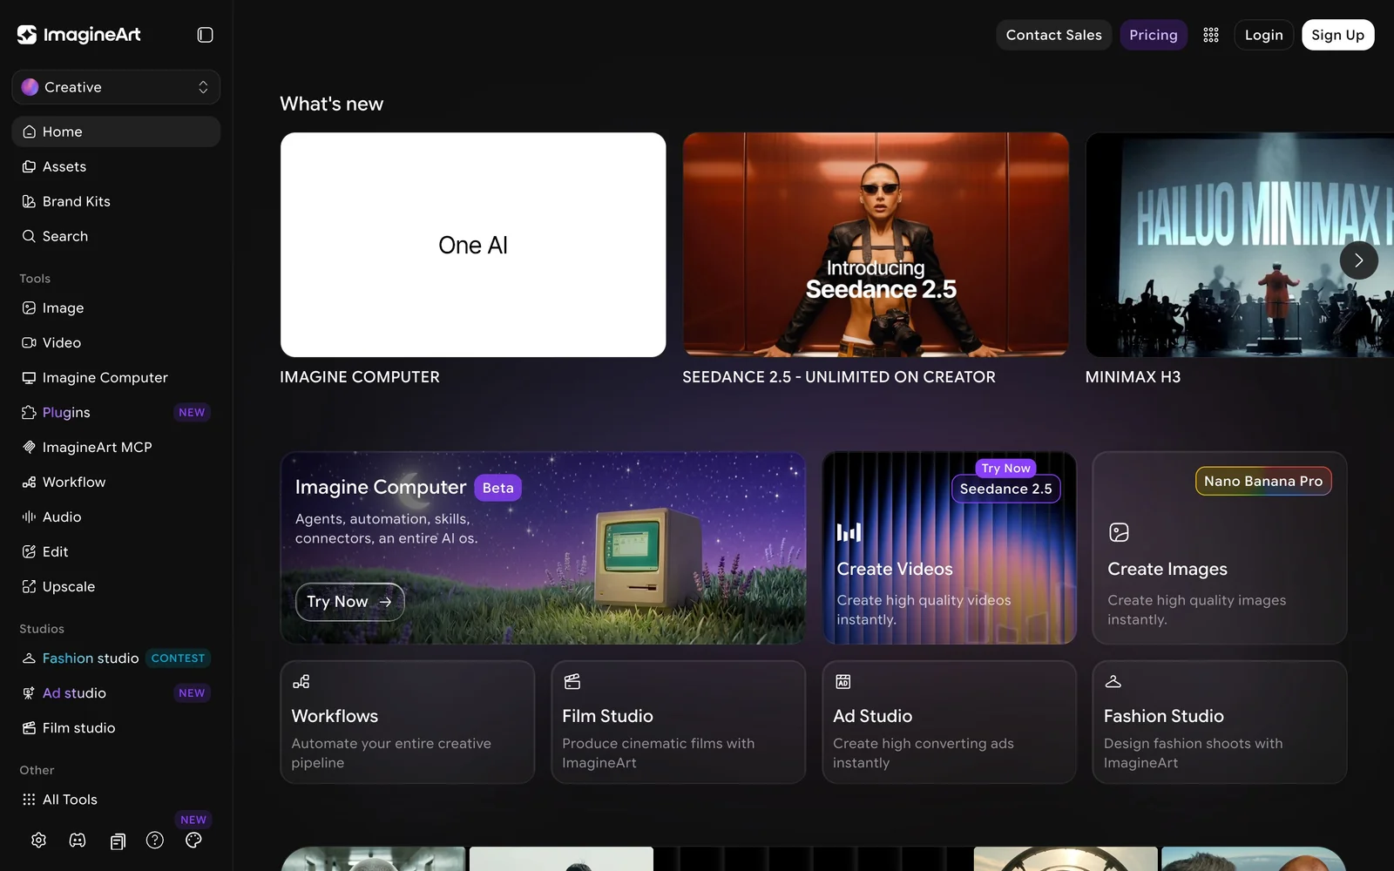
Task: Open Ad studio in the sidebar
Action: point(116,693)
